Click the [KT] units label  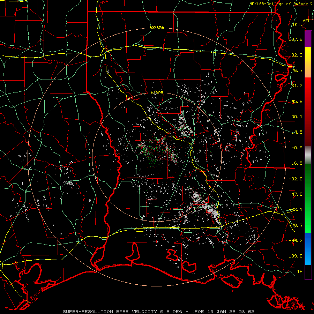298,24
